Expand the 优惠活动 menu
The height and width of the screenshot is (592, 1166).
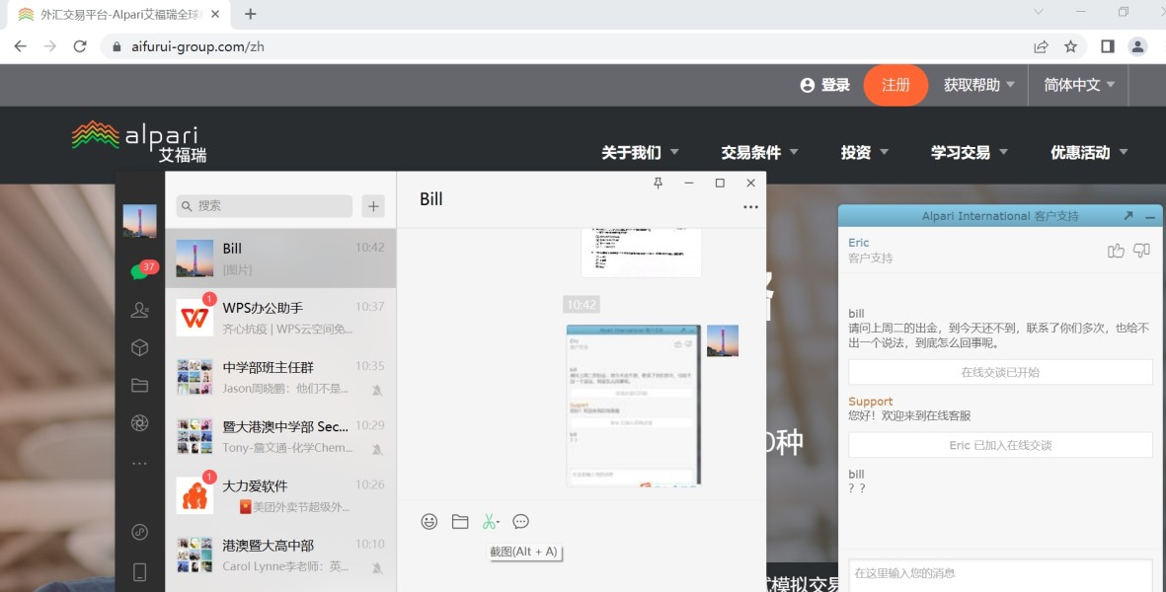tap(1089, 152)
